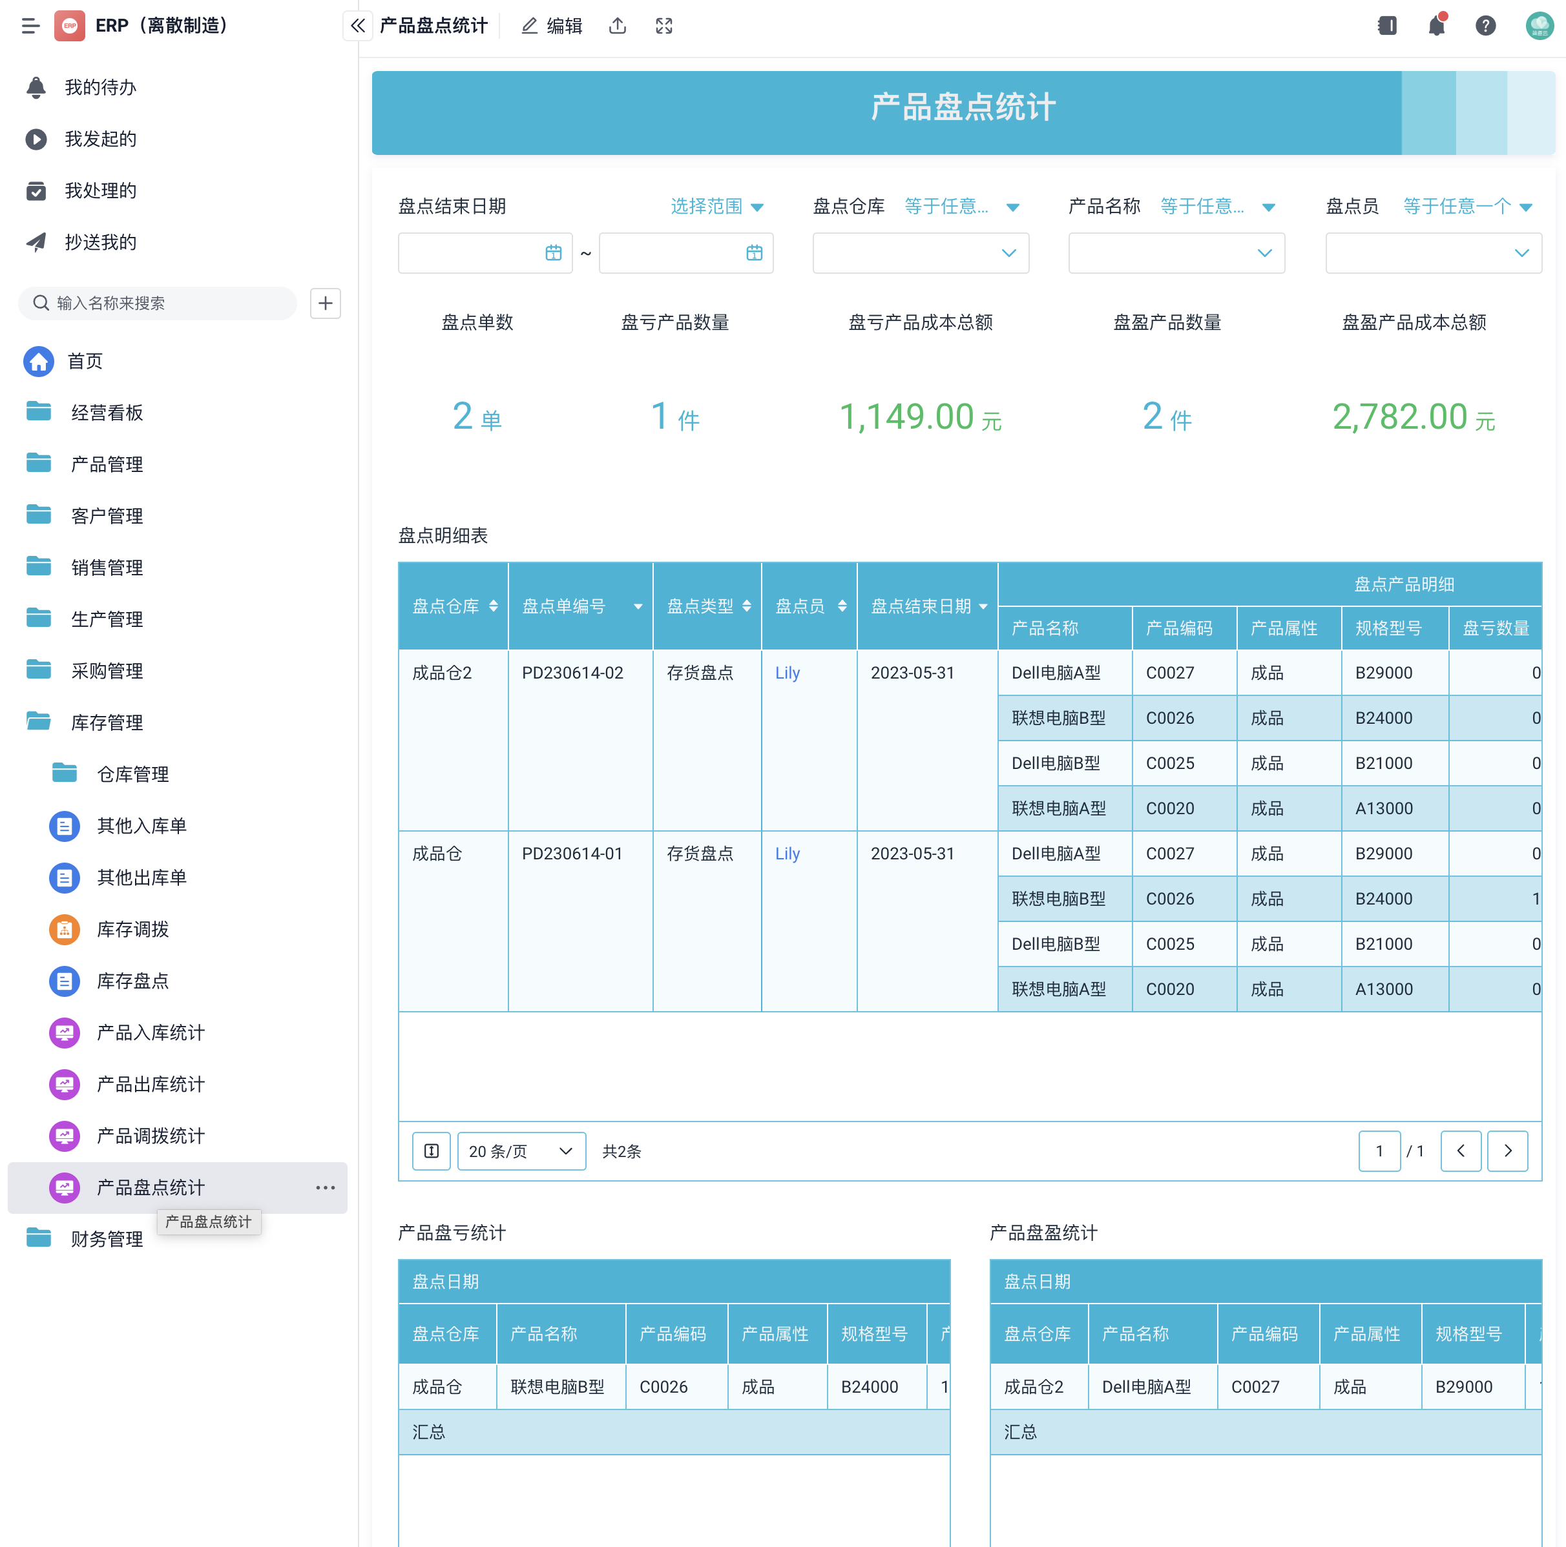The width and height of the screenshot is (1566, 1547).
Task: Toggle sorting on the 盘点仓库 column
Action: tap(494, 606)
